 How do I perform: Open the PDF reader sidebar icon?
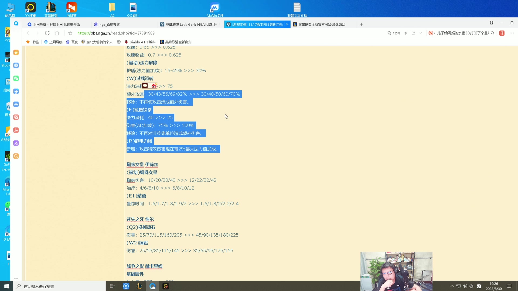(x=16, y=130)
